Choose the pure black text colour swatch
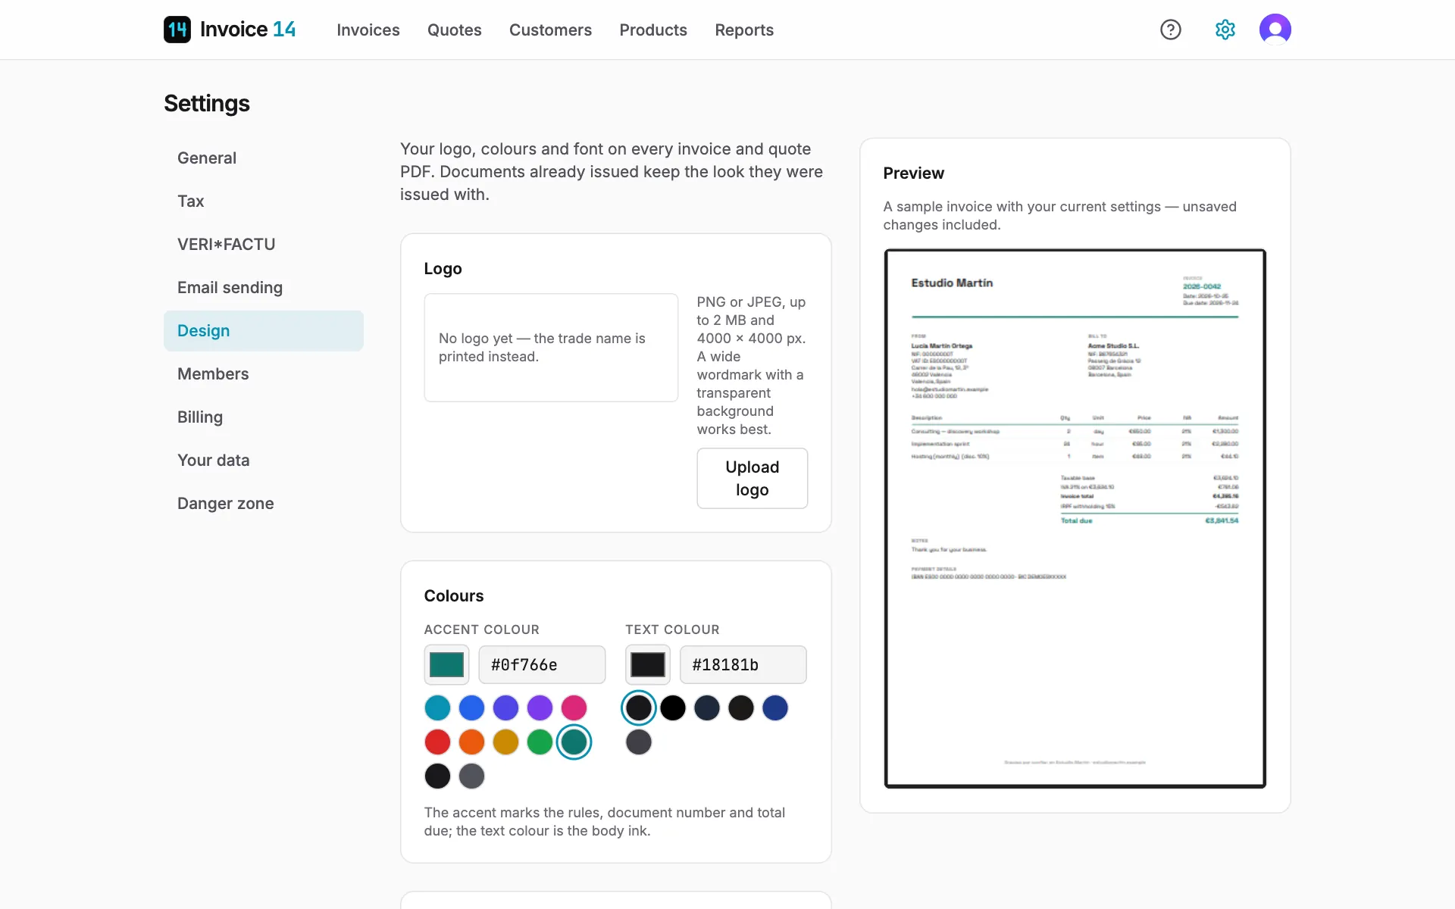Screen dimensions: 1455x909 tap(673, 708)
